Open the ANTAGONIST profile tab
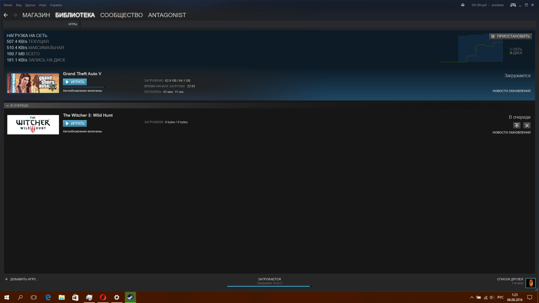Image resolution: width=539 pixels, height=303 pixels. 167,15
